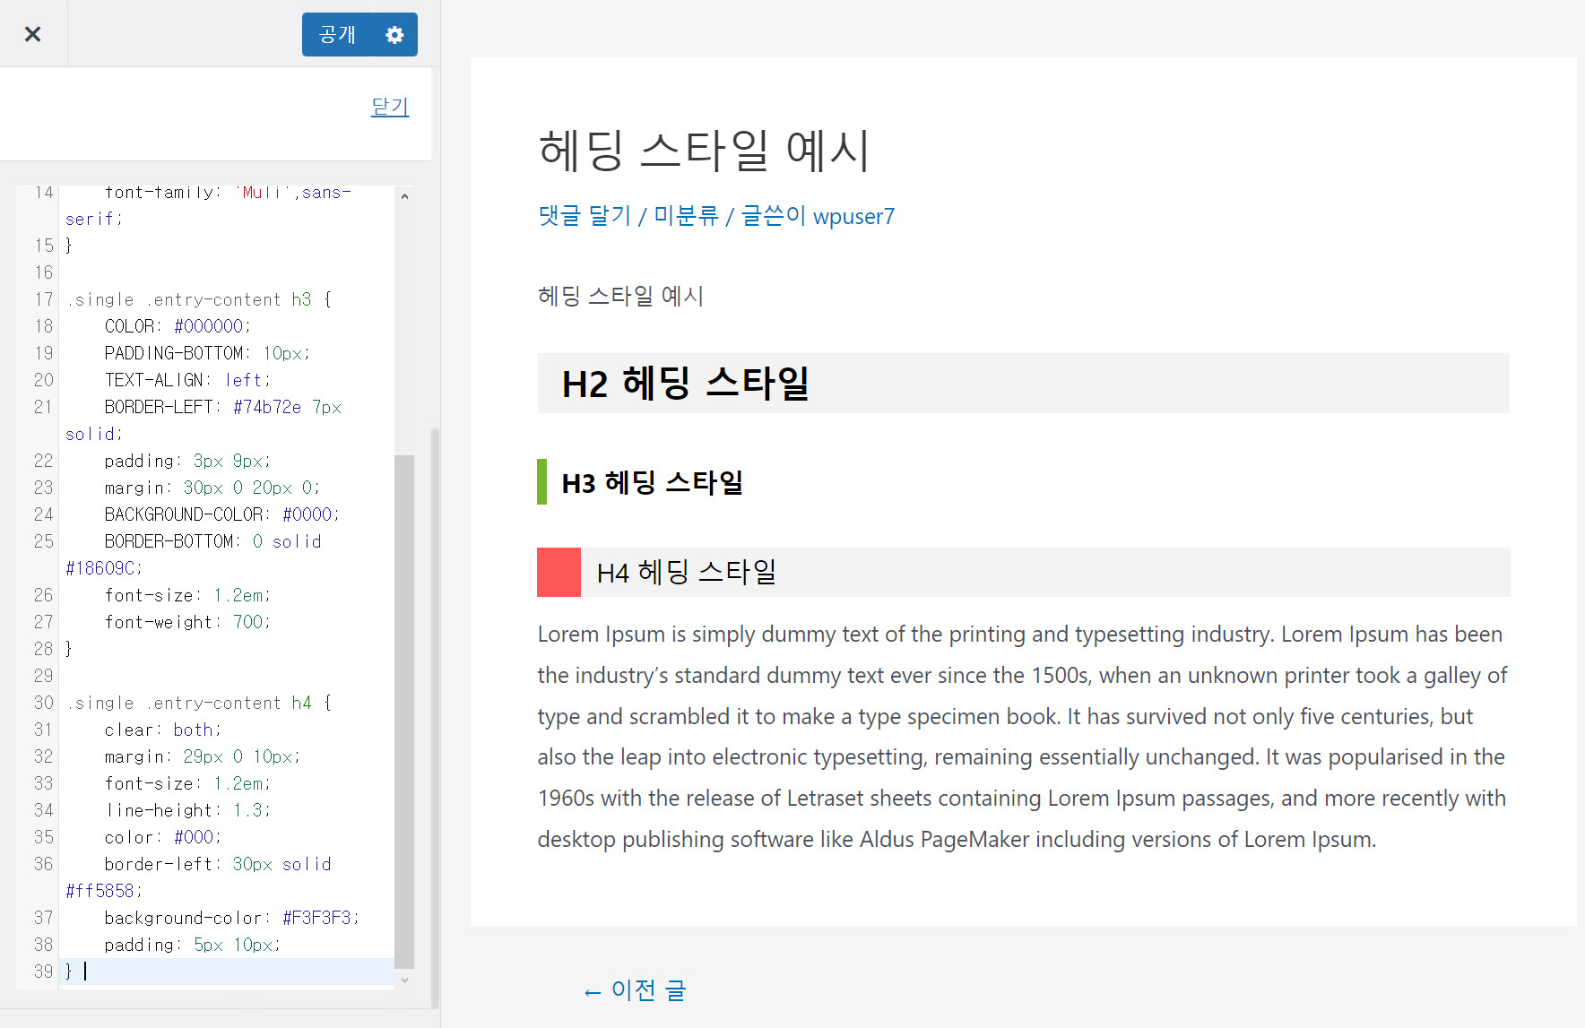The image size is (1585, 1028).
Task: Click the 공개 publish button
Action: click(336, 34)
